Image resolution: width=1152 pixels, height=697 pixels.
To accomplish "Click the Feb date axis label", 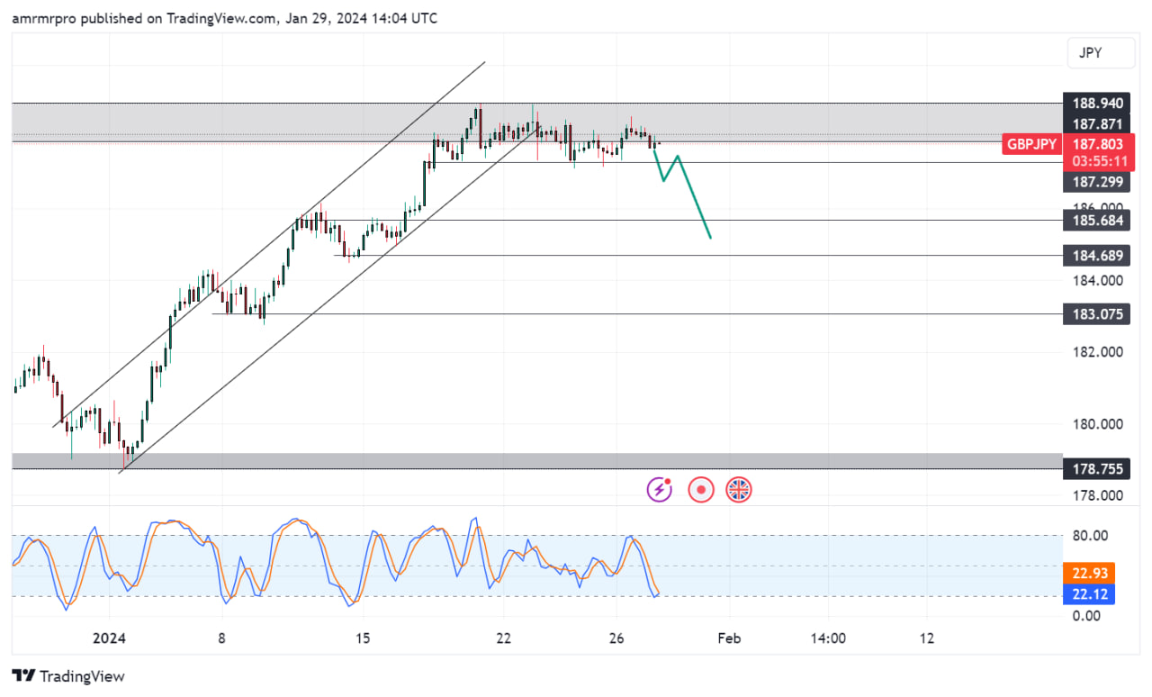I will tap(729, 638).
